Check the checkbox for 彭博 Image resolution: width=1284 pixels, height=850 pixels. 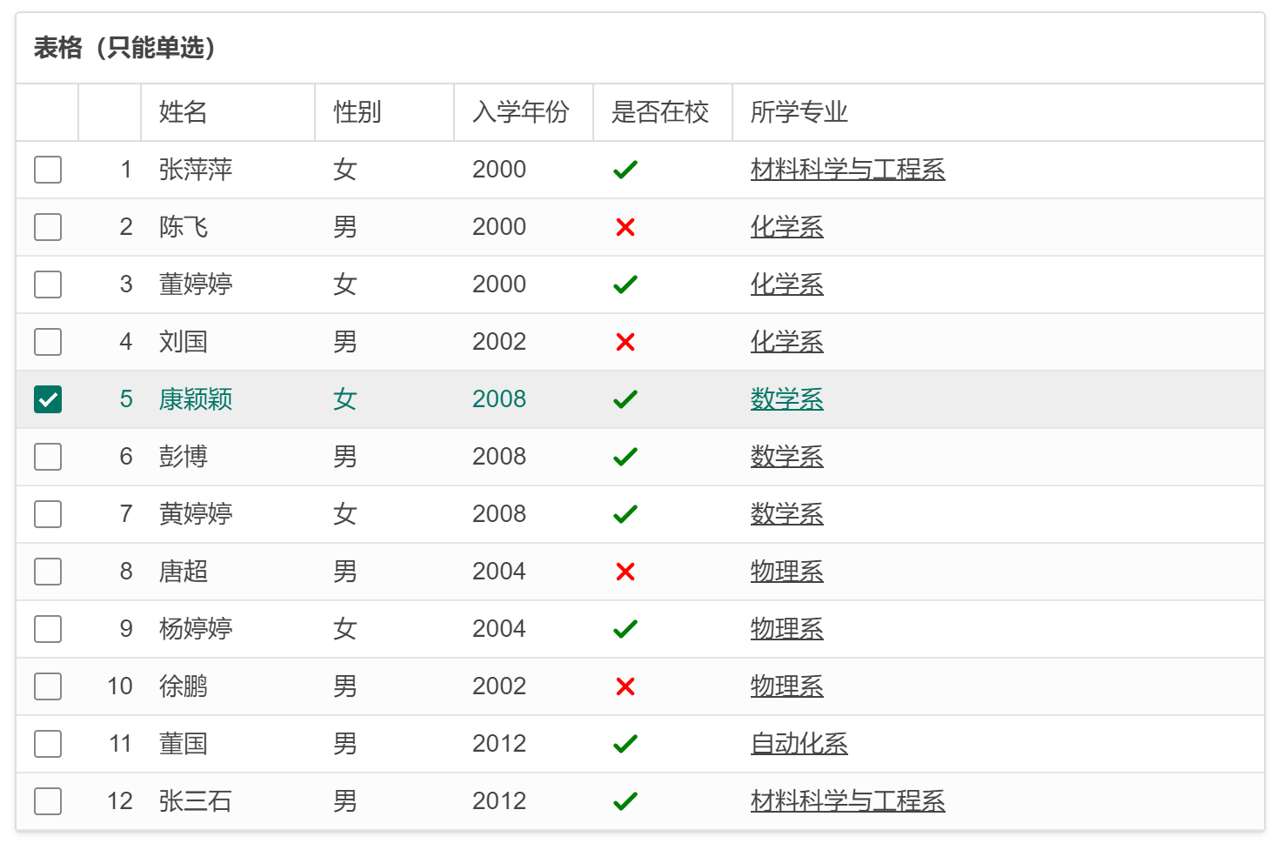click(48, 457)
